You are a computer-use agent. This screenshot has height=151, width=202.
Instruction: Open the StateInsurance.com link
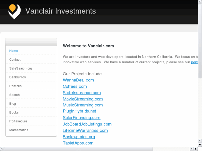click(82, 93)
